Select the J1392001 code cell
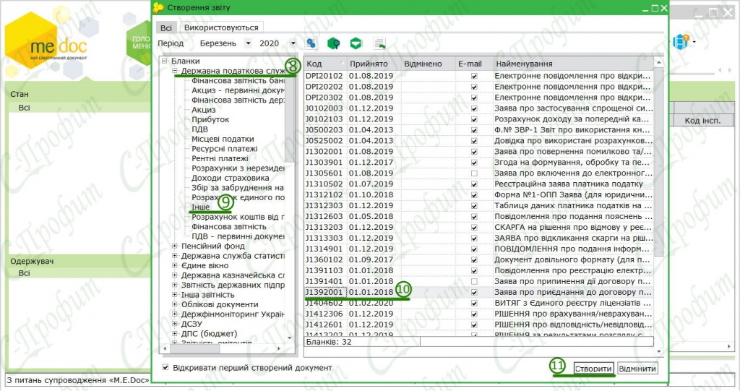This screenshot has width=740, height=391. (x=326, y=292)
